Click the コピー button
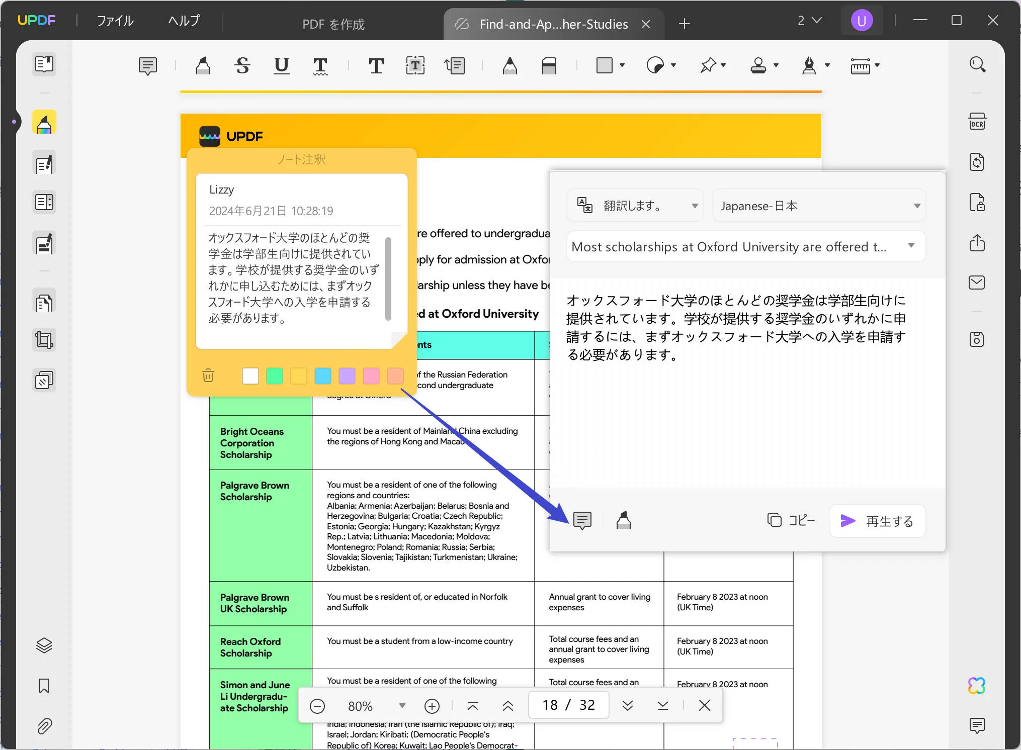The height and width of the screenshot is (750, 1021). click(x=791, y=520)
